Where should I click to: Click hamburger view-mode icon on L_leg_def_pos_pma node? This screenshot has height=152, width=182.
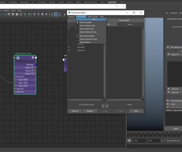[33, 57]
